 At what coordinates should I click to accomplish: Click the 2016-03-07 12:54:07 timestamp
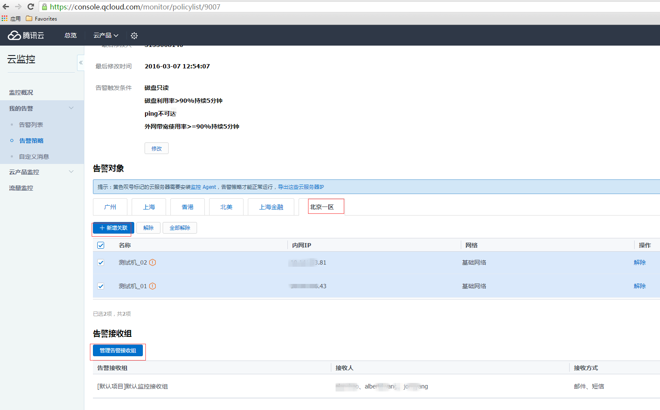tap(177, 66)
